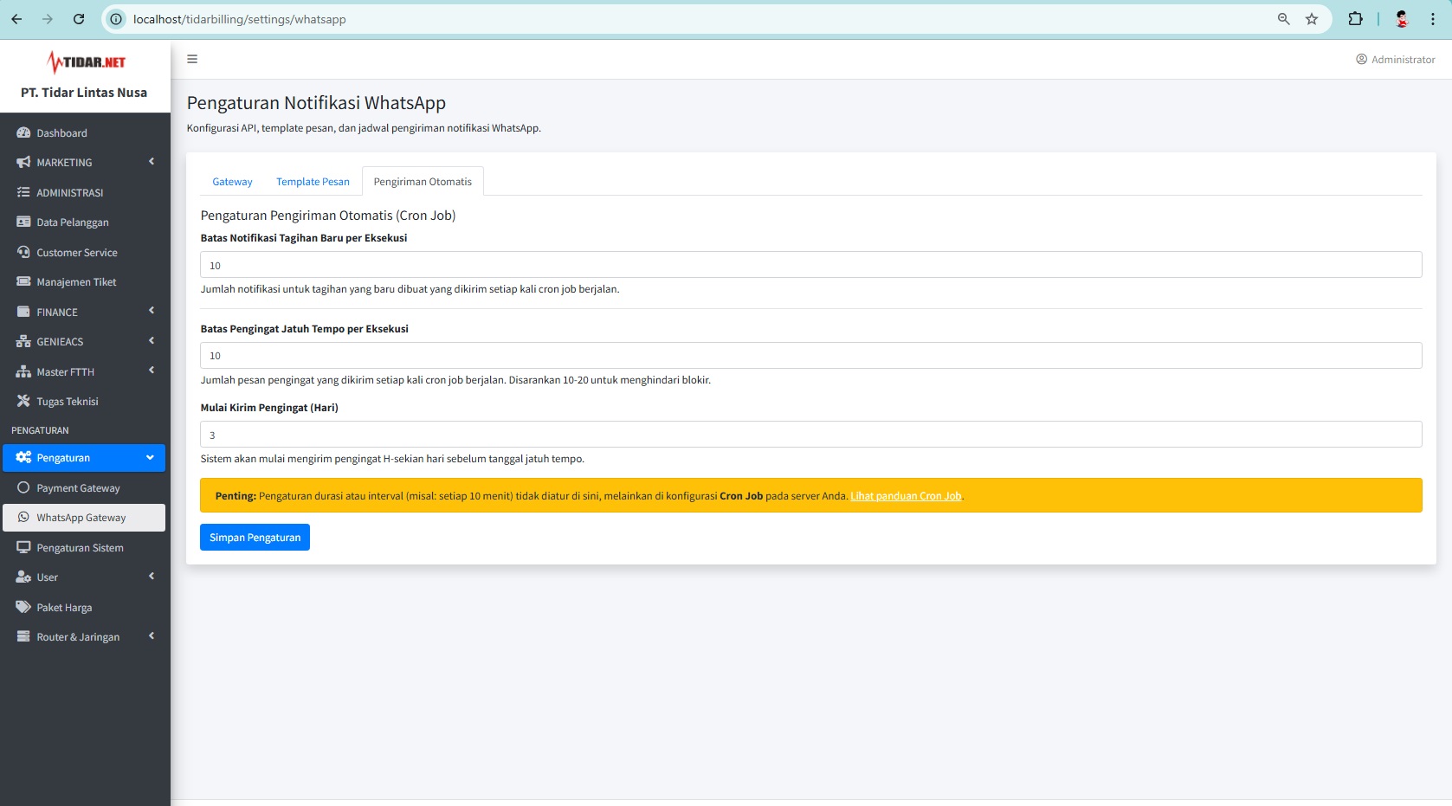Viewport: 1452px width, 806px height.
Task: Select the Pengiriman Otomatis tab
Action: pyautogui.click(x=423, y=182)
